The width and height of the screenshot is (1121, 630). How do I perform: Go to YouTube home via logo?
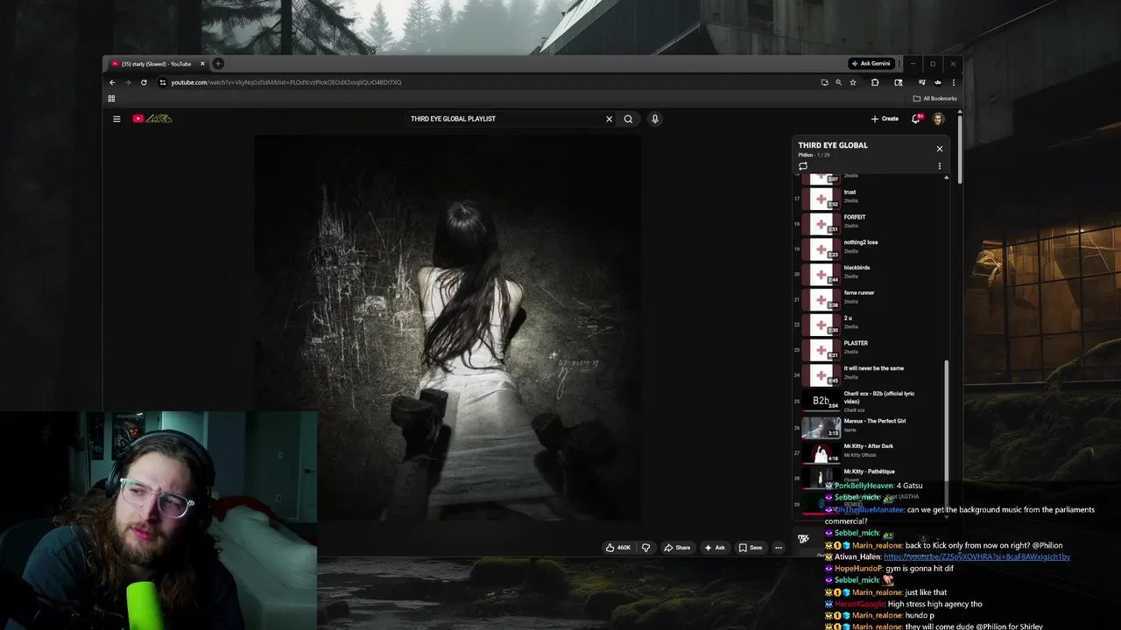click(152, 119)
